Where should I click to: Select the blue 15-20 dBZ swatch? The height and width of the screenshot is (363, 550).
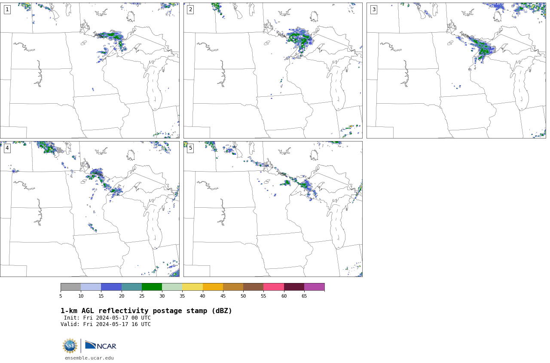click(x=111, y=287)
